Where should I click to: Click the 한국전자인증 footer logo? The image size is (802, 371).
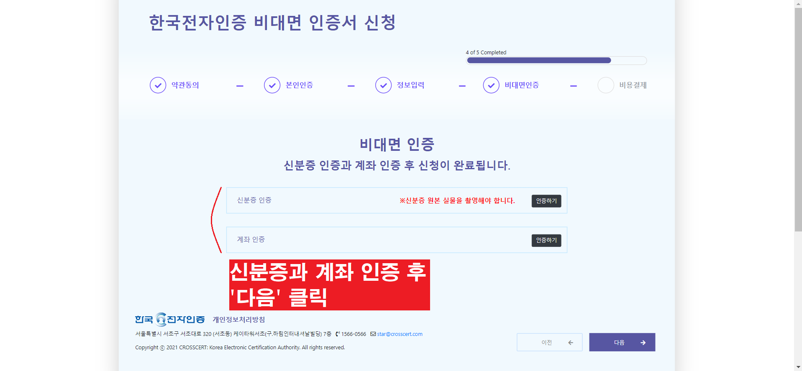coord(170,319)
